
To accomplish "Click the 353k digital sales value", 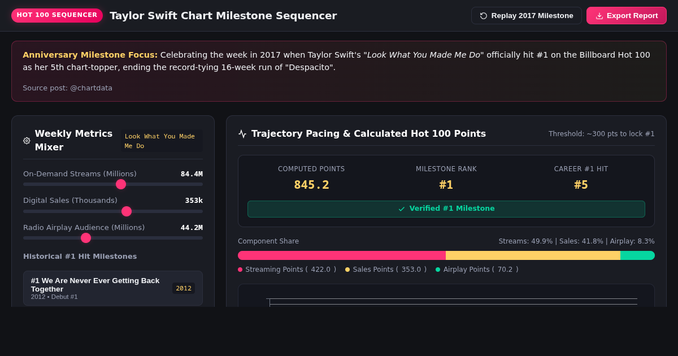I will click(194, 201).
